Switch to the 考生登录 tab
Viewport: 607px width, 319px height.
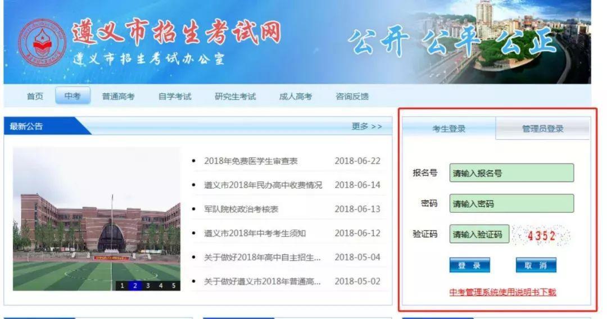coord(449,129)
